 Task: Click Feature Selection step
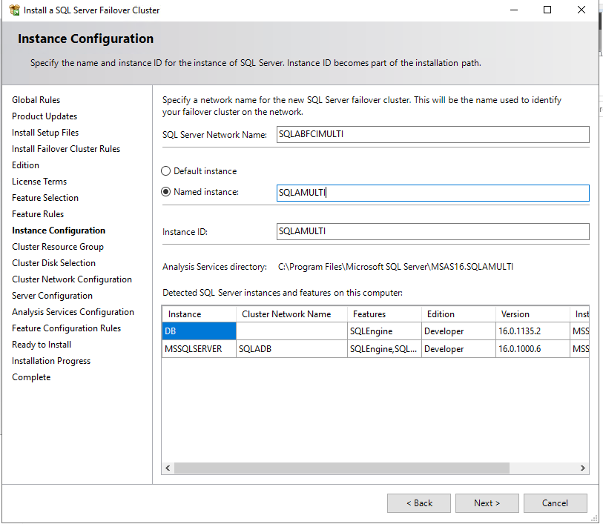pyautogui.click(x=45, y=198)
